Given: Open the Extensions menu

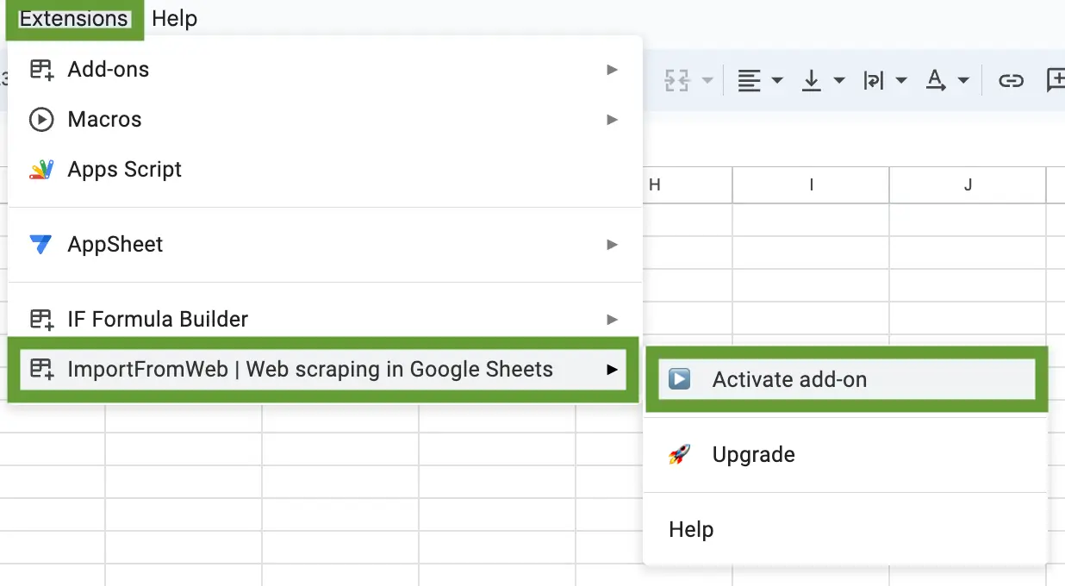Looking at the screenshot, I should pos(73,19).
